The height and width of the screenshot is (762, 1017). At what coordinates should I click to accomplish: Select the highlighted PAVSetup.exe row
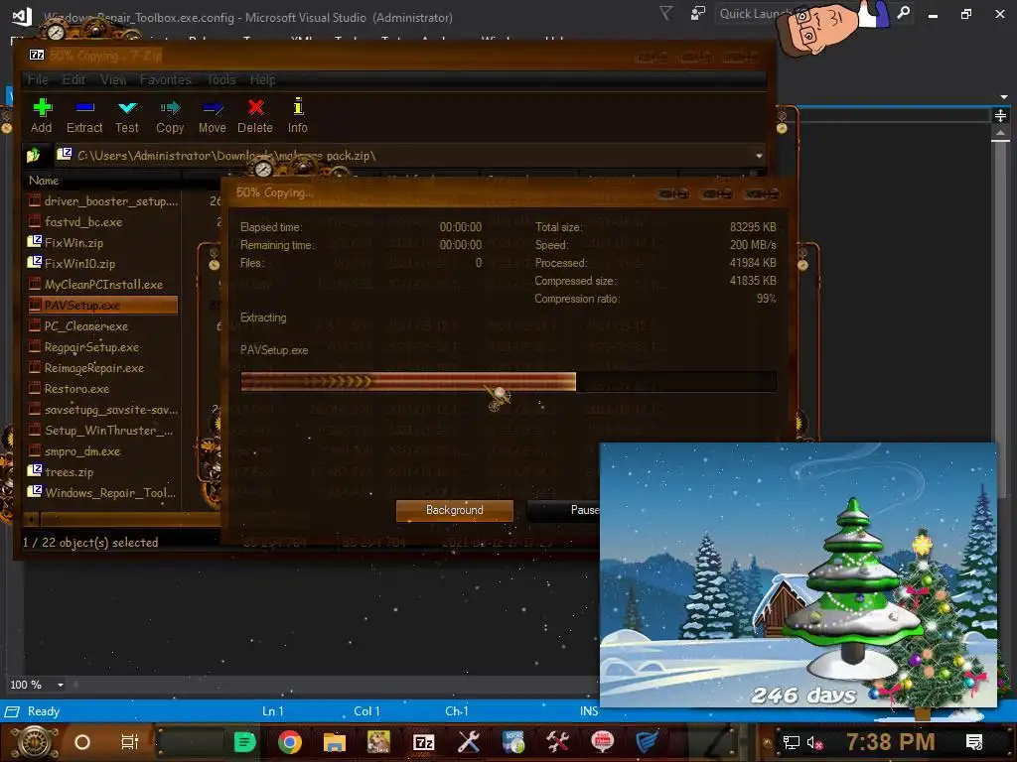[102, 306]
